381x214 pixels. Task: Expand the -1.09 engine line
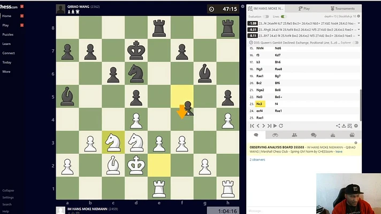coord(359,24)
